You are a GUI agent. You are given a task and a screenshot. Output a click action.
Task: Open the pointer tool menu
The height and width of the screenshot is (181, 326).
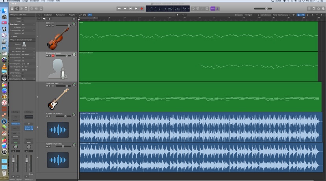(178, 15)
